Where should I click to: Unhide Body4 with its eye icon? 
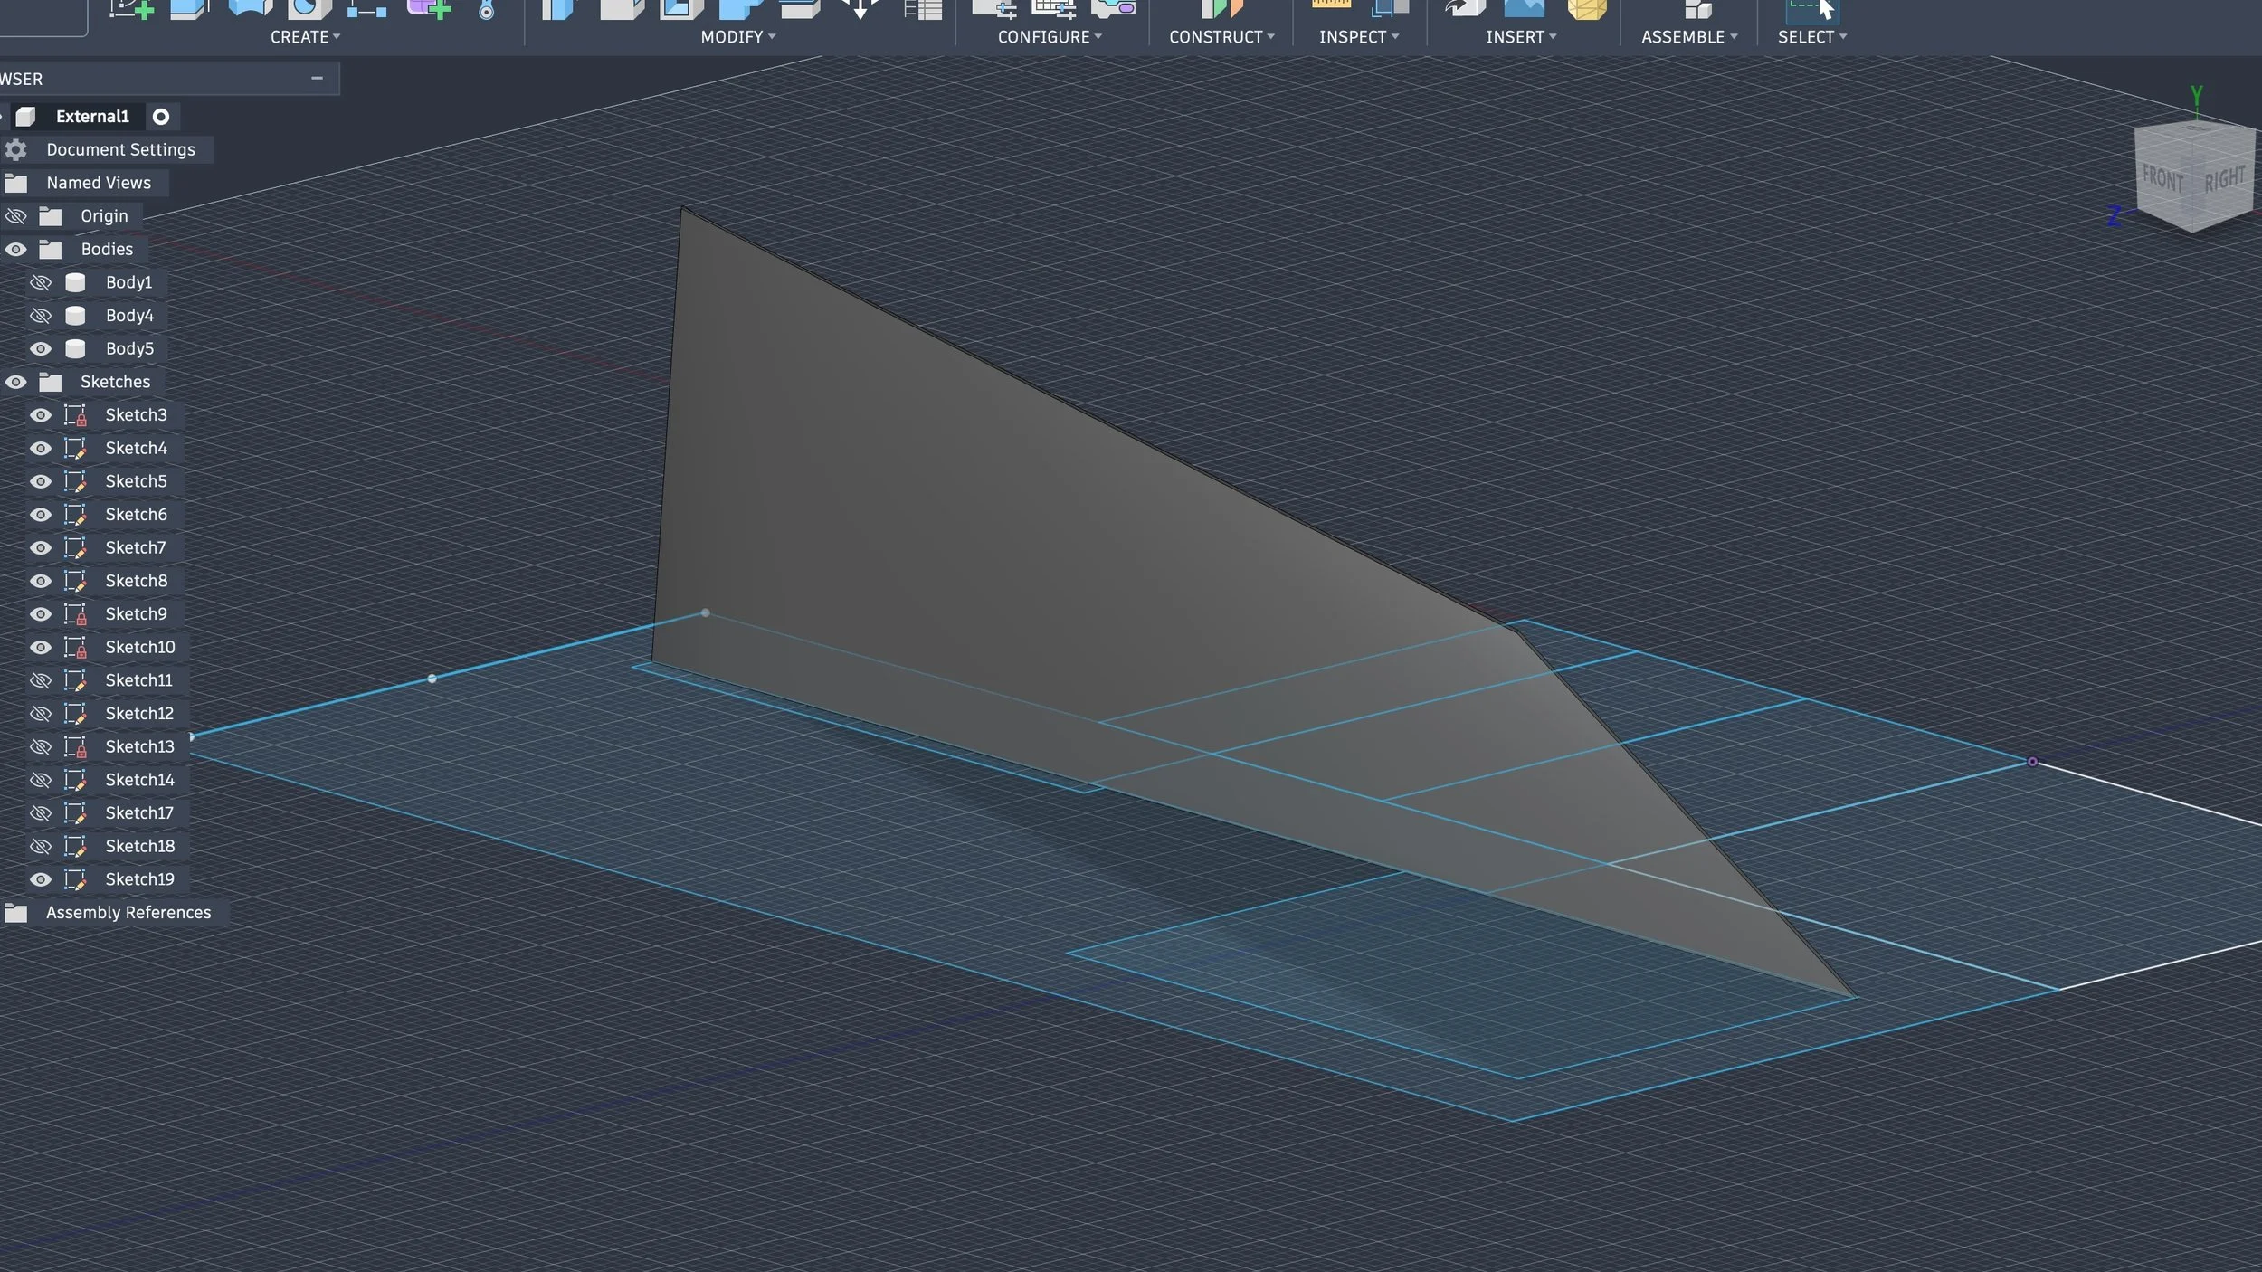[x=41, y=316]
